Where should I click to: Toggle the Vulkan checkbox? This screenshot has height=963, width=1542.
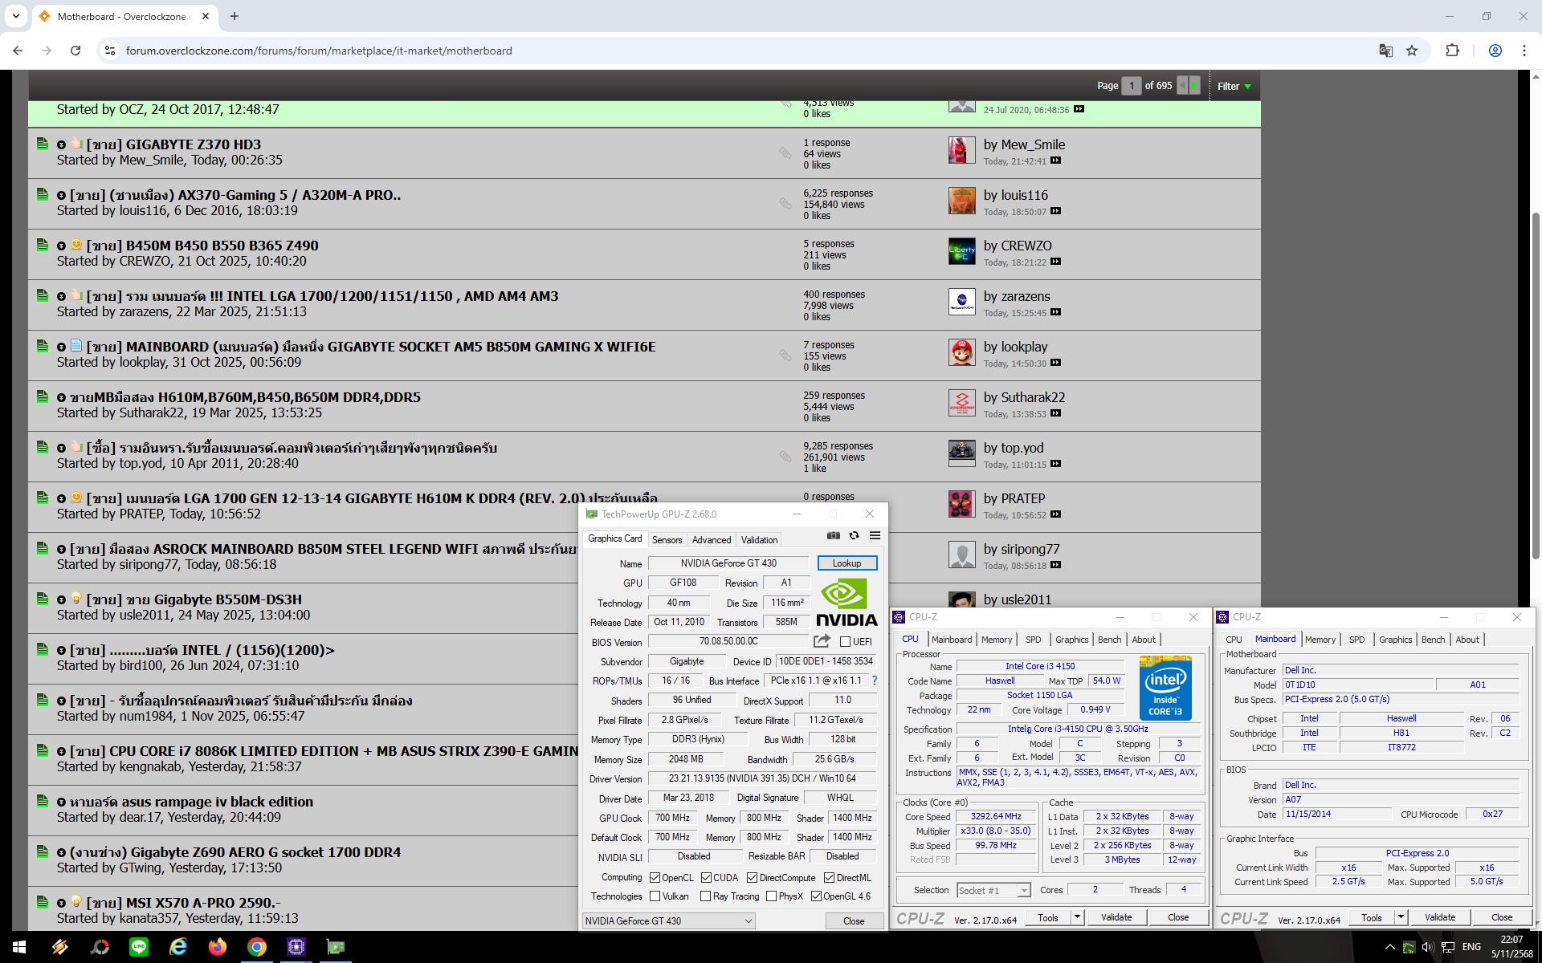coord(655,896)
